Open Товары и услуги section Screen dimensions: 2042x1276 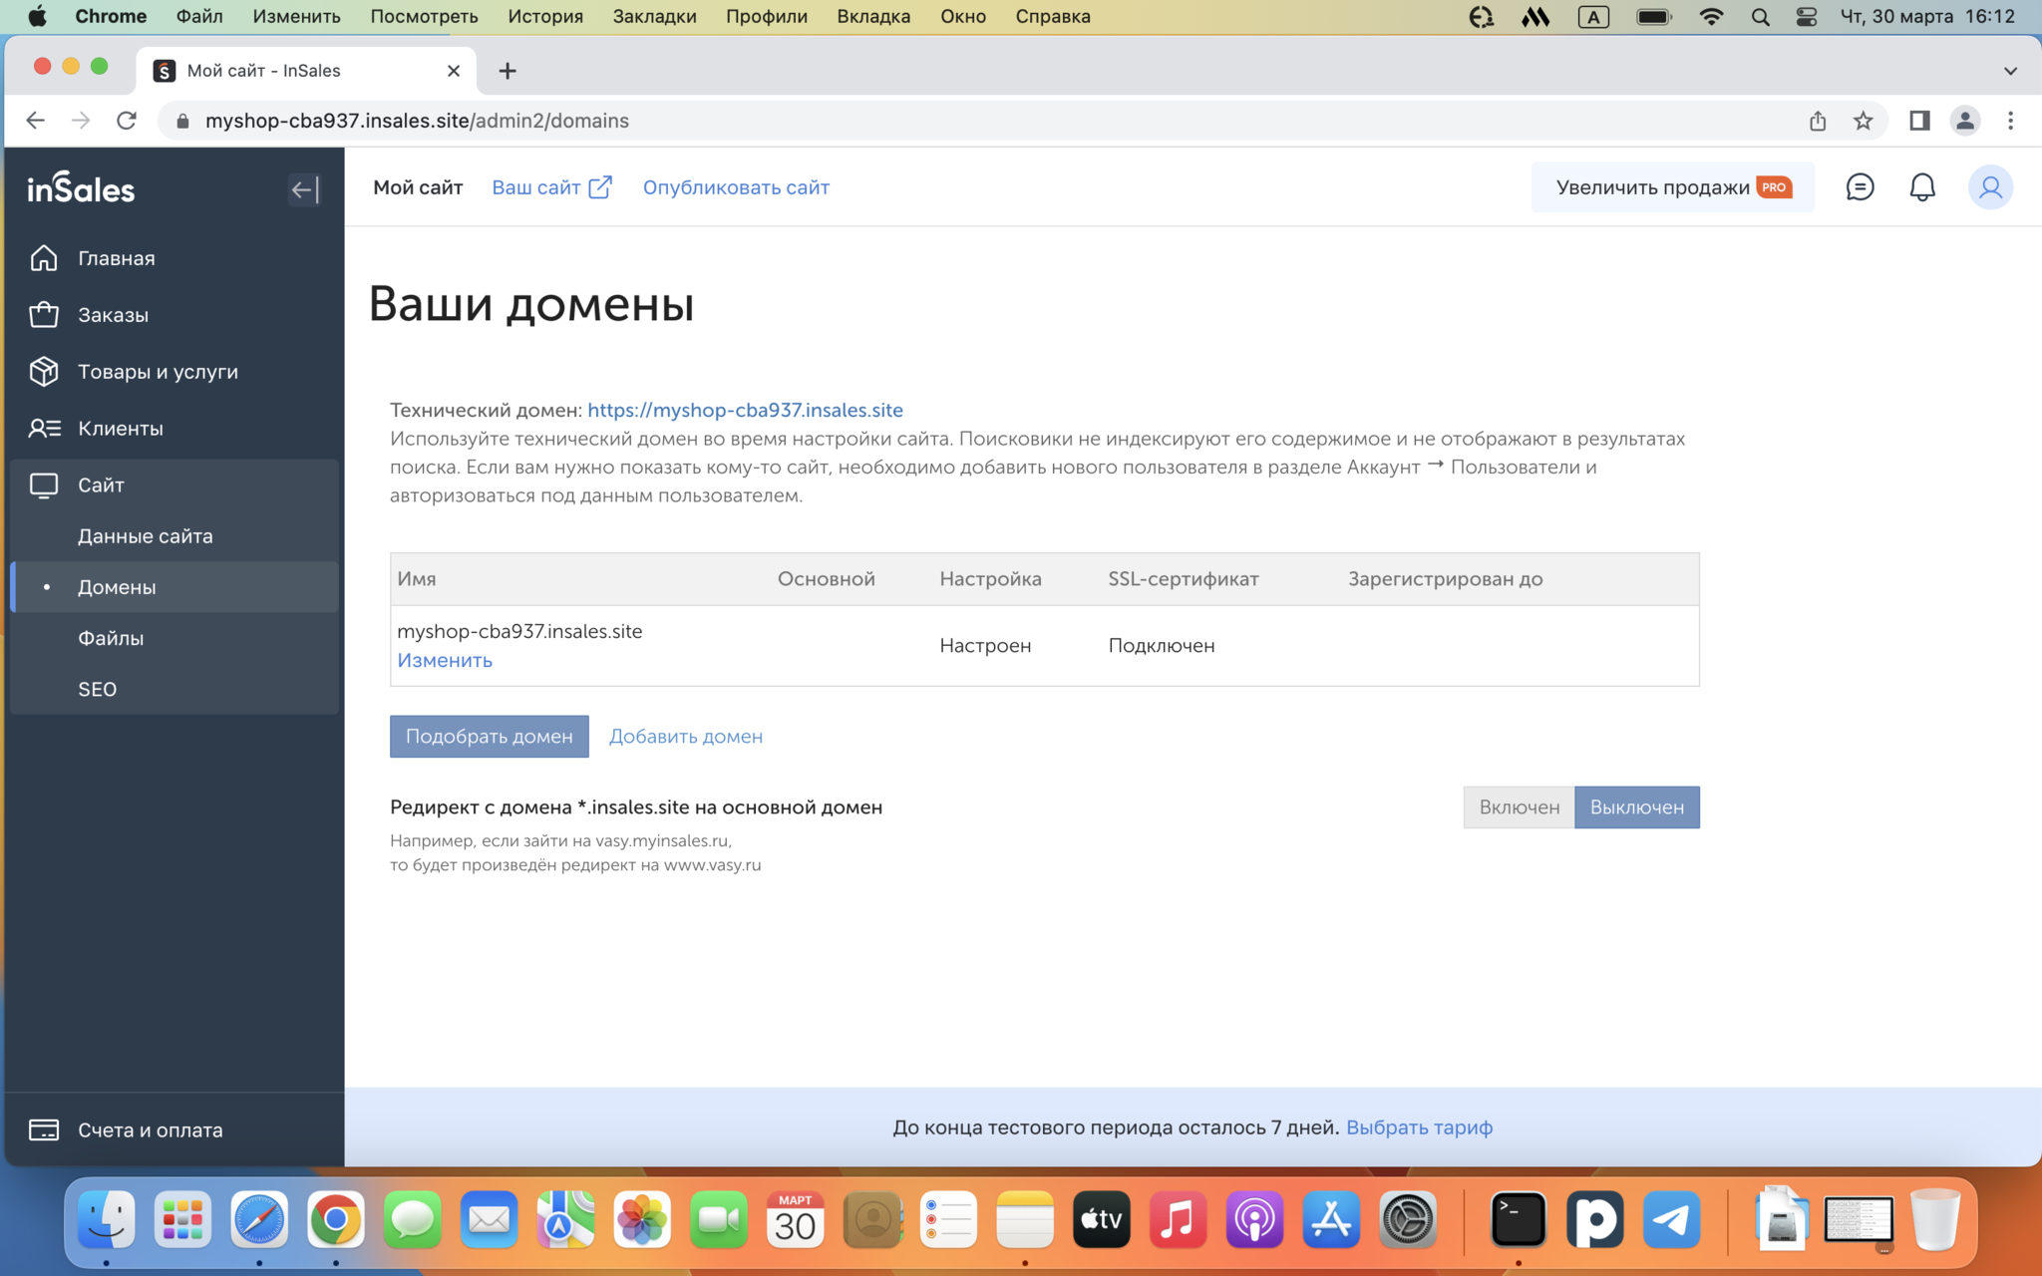158,372
